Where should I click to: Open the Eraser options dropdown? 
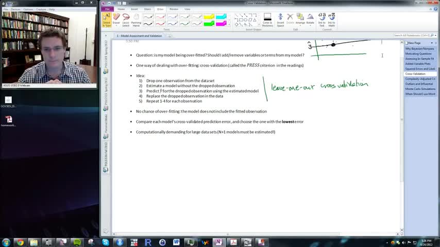[116, 26]
